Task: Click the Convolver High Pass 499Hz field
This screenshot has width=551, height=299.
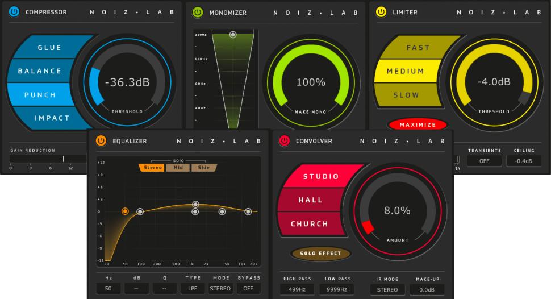Action: (297, 289)
